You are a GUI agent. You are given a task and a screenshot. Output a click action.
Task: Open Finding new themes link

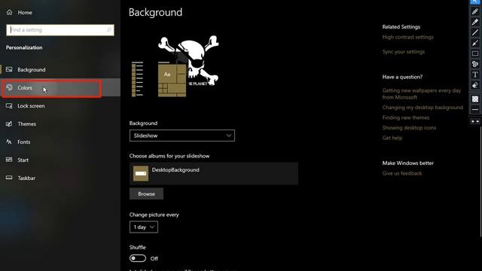pyautogui.click(x=406, y=117)
